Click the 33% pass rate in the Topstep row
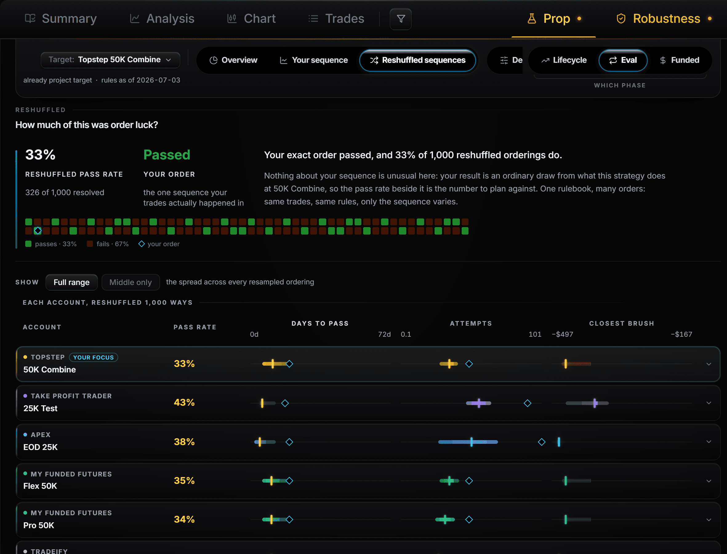 pos(184,364)
